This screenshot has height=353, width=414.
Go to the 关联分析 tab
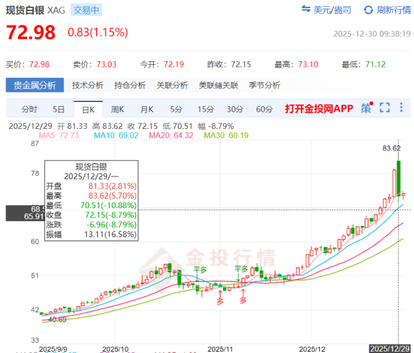point(172,85)
